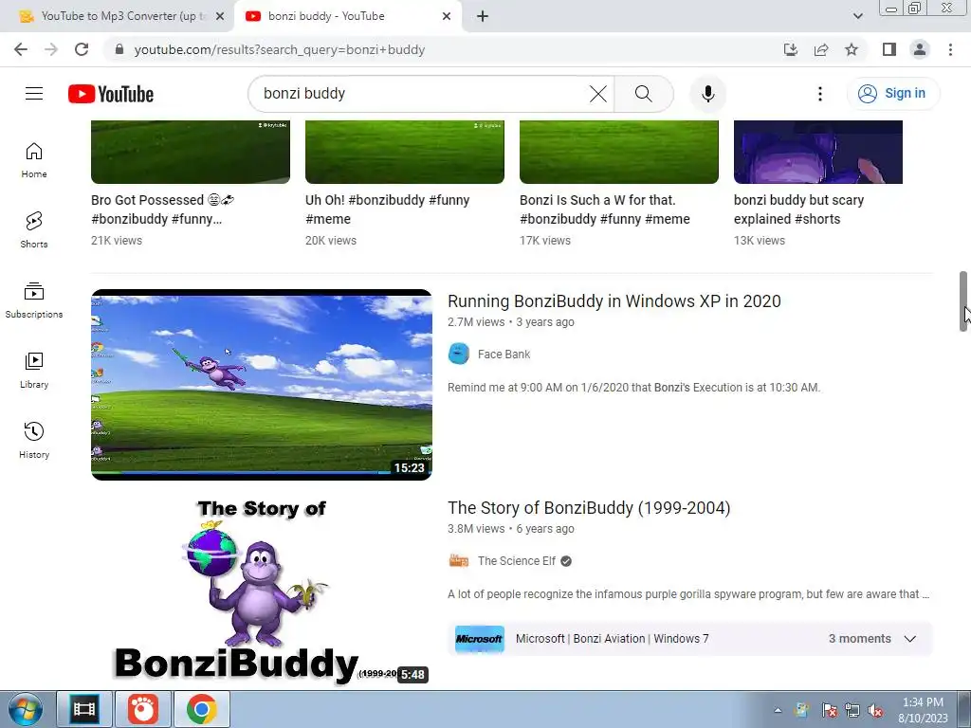Reload the page with refresh icon

click(82, 49)
